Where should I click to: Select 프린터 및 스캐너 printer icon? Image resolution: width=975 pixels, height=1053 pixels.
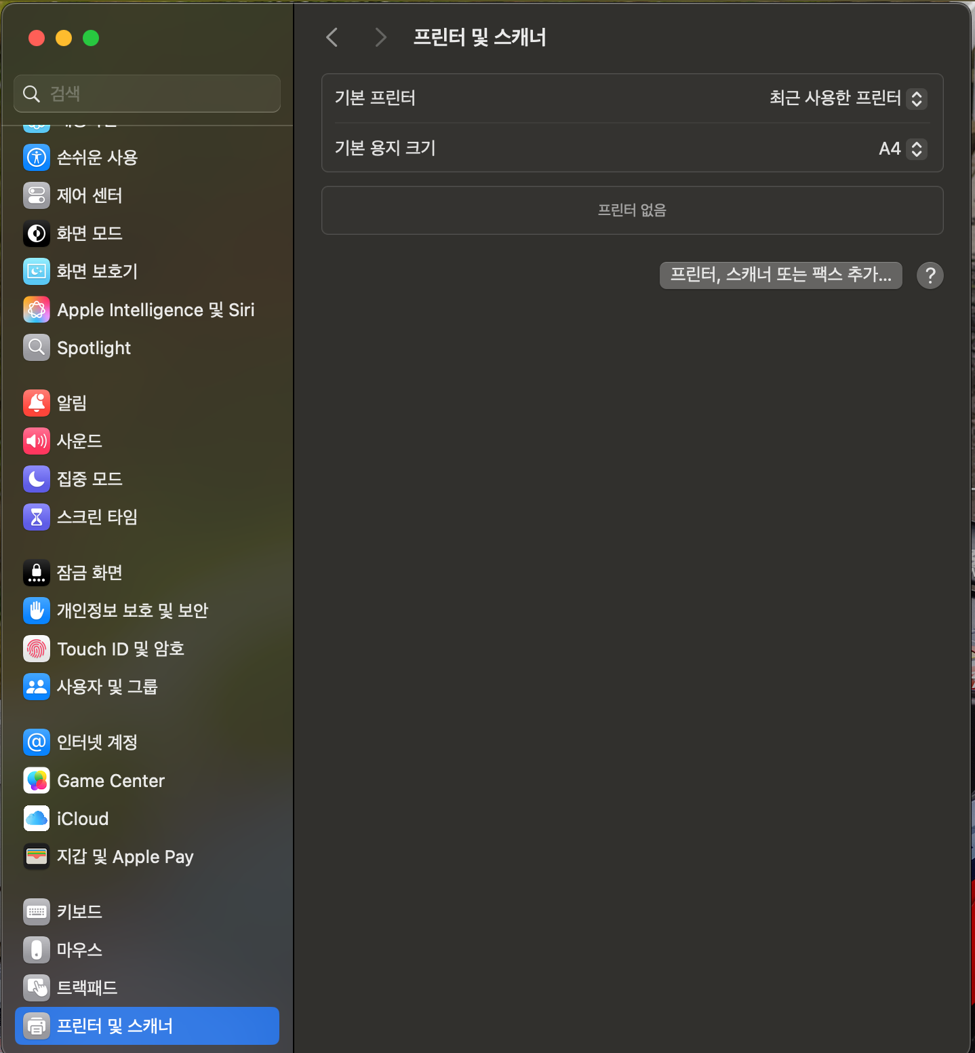[x=37, y=1026]
